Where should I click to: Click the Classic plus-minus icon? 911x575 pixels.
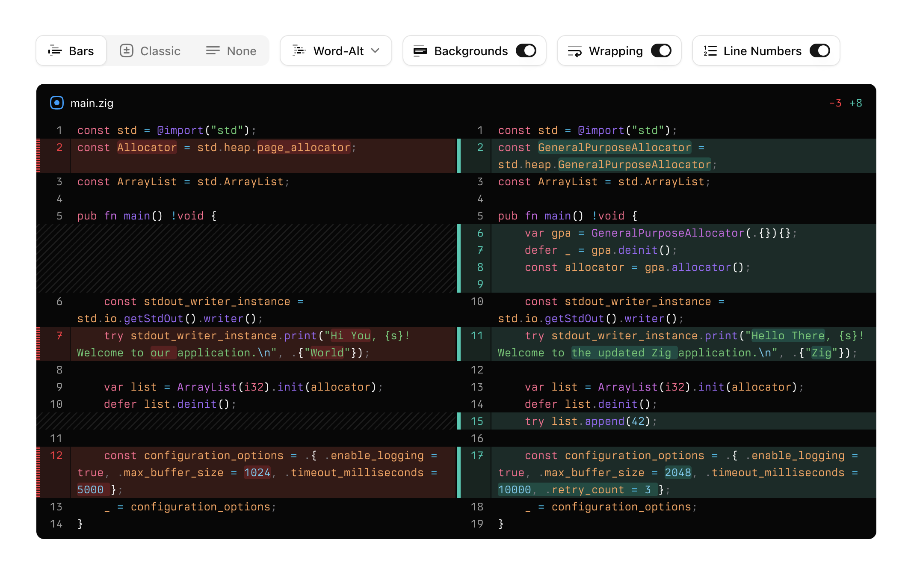pos(126,51)
